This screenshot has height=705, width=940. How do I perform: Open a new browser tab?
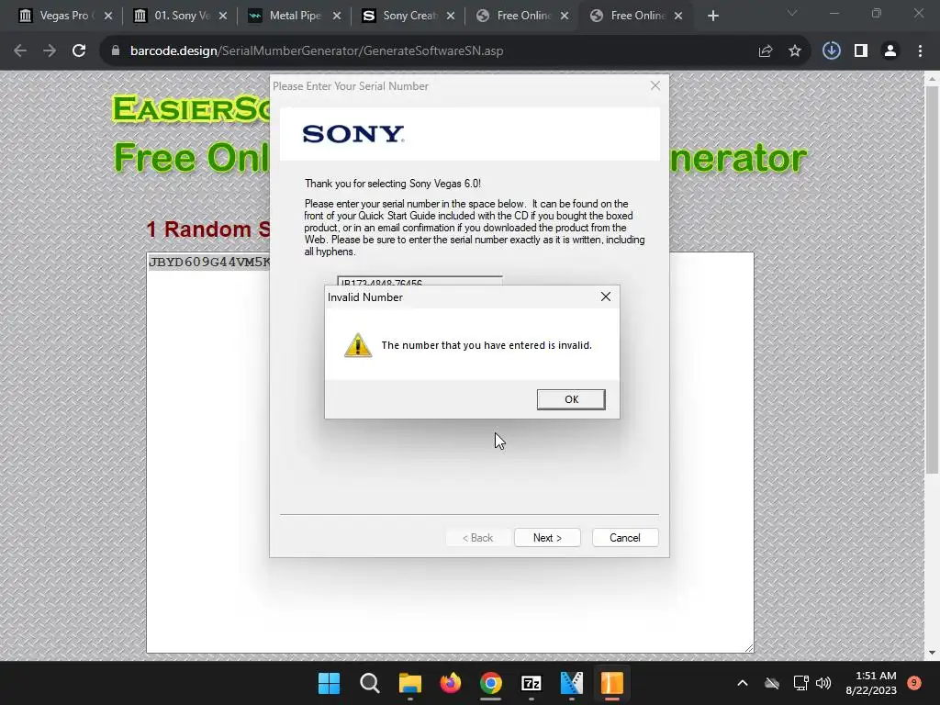(712, 17)
